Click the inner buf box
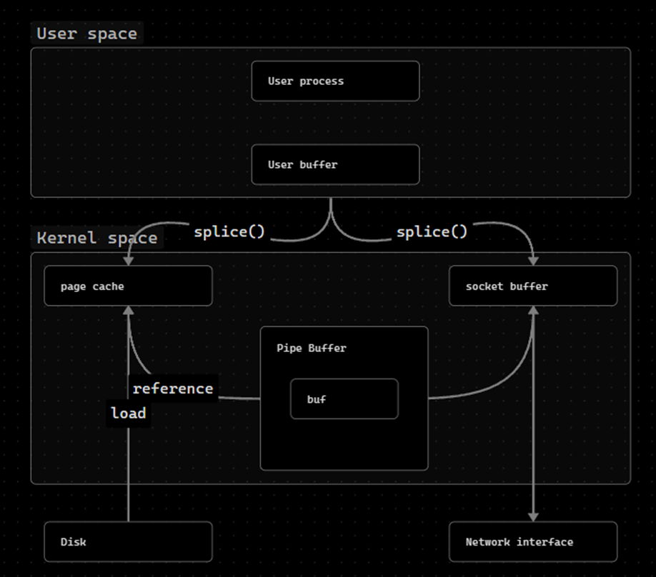The image size is (656, 577). point(344,399)
